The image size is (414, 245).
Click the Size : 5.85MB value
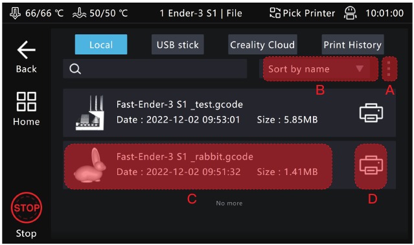287,120
